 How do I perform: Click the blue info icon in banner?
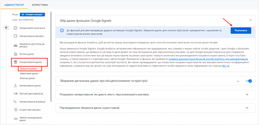(x=62, y=31)
